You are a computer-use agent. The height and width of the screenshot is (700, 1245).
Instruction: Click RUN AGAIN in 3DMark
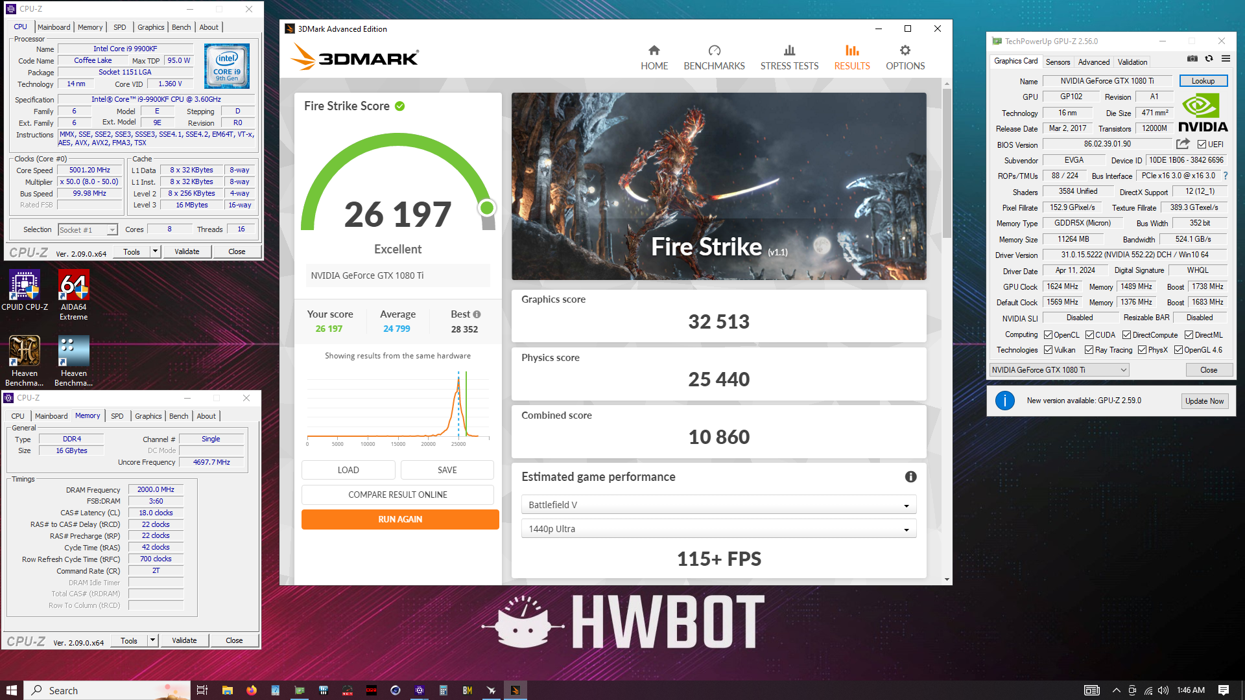coord(400,519)
